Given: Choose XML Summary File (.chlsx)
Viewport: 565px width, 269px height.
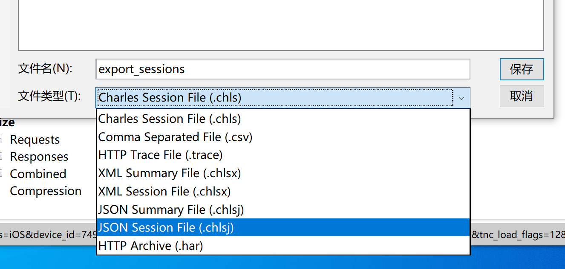Looking at the screenshot, I should point(170,173).
